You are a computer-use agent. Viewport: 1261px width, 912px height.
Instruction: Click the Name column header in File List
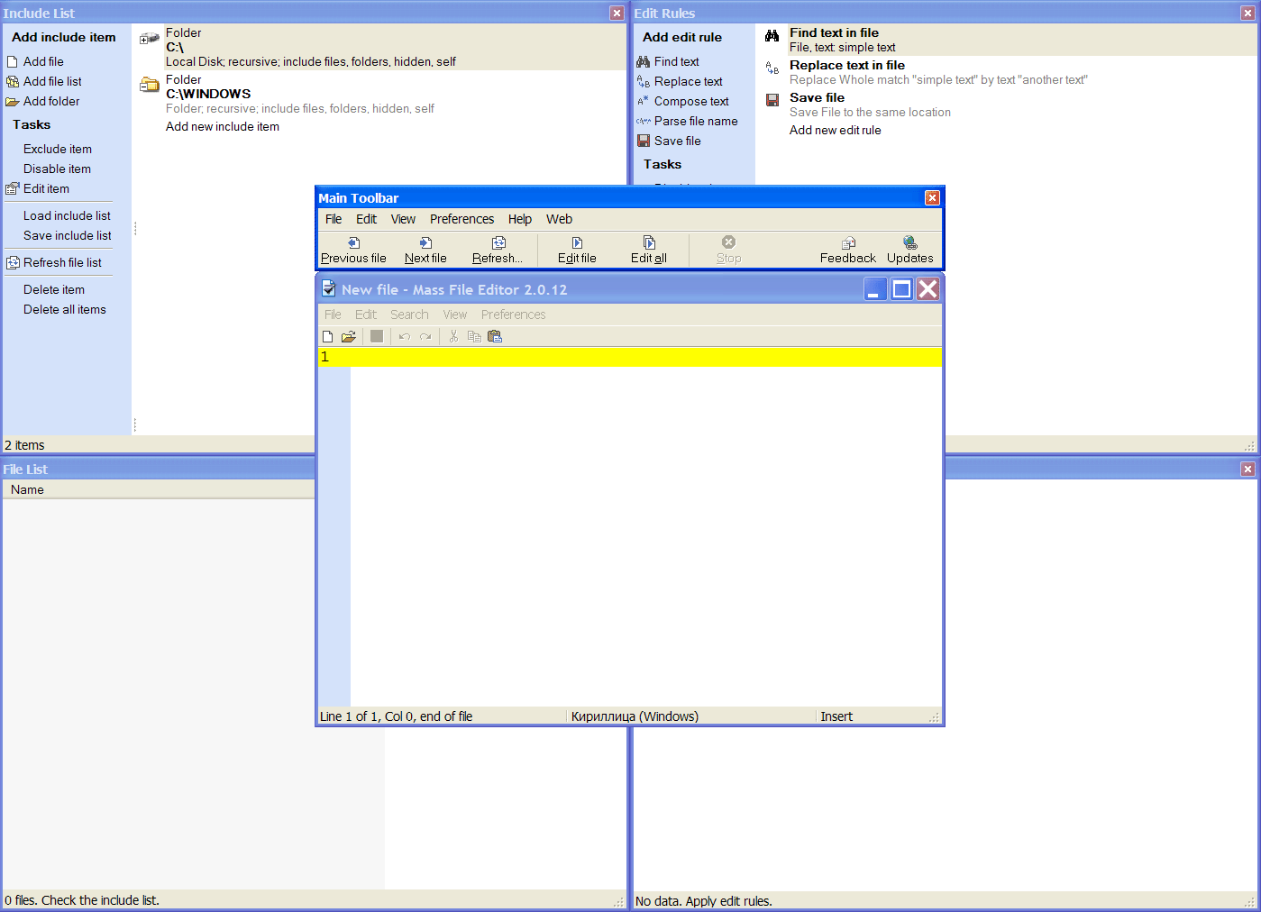pyautogui.click(x=159, y=489)
